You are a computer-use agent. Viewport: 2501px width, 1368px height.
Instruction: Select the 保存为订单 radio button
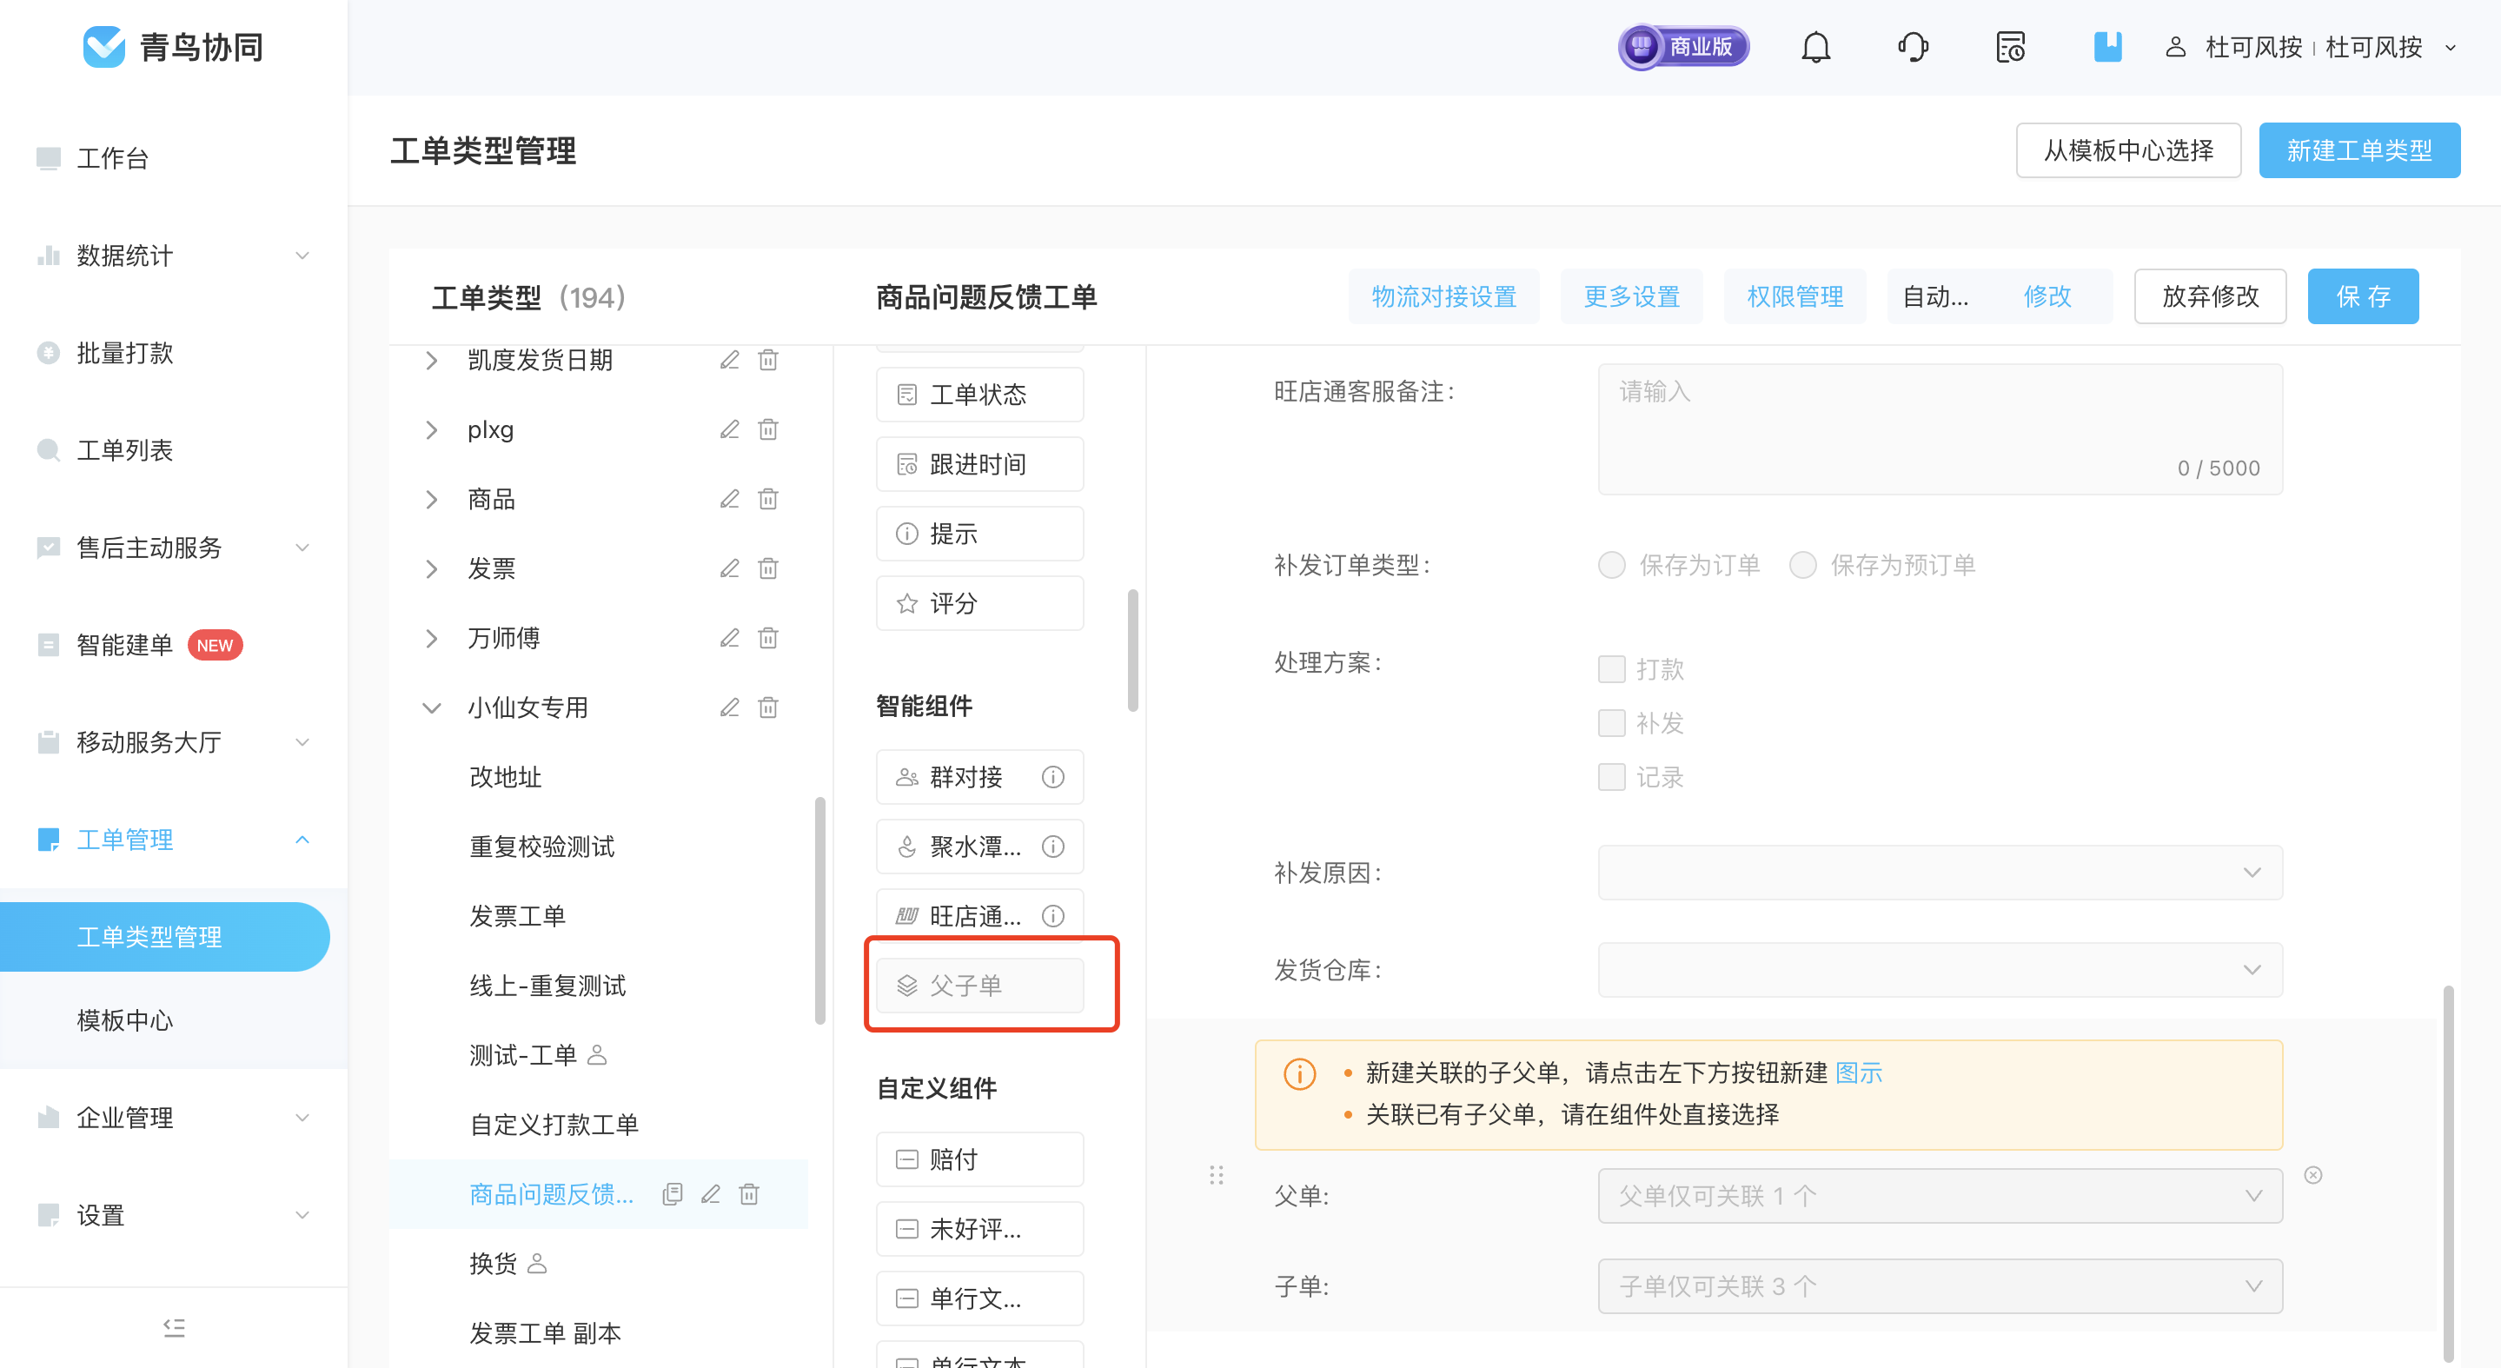[x=1612, y=565]
